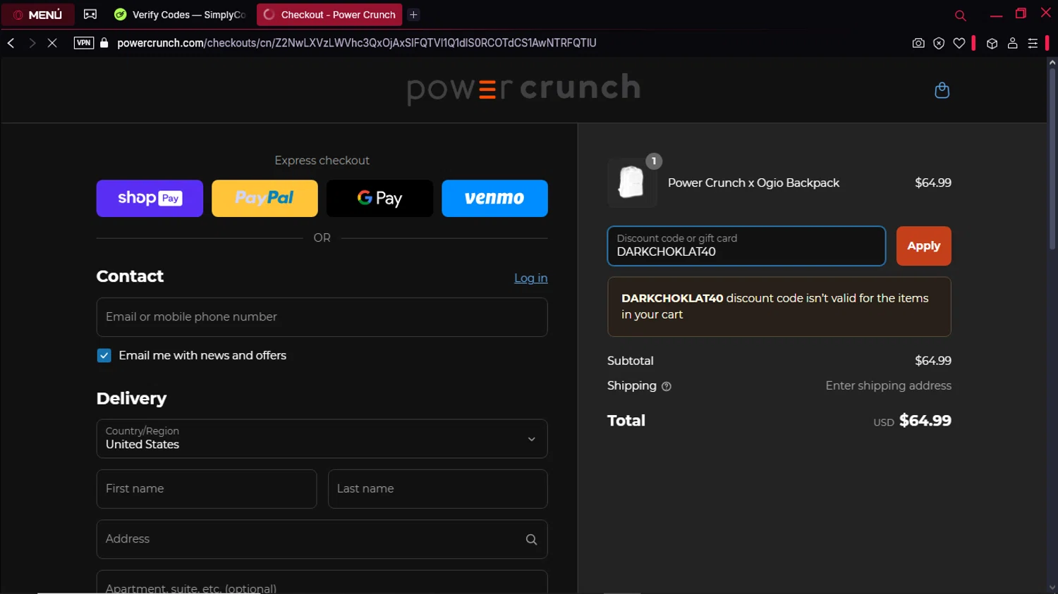The image size is (1058, 594).
Task: Switch to the Checkout - Power Crunch tab
Action: (x=329, y=15)
